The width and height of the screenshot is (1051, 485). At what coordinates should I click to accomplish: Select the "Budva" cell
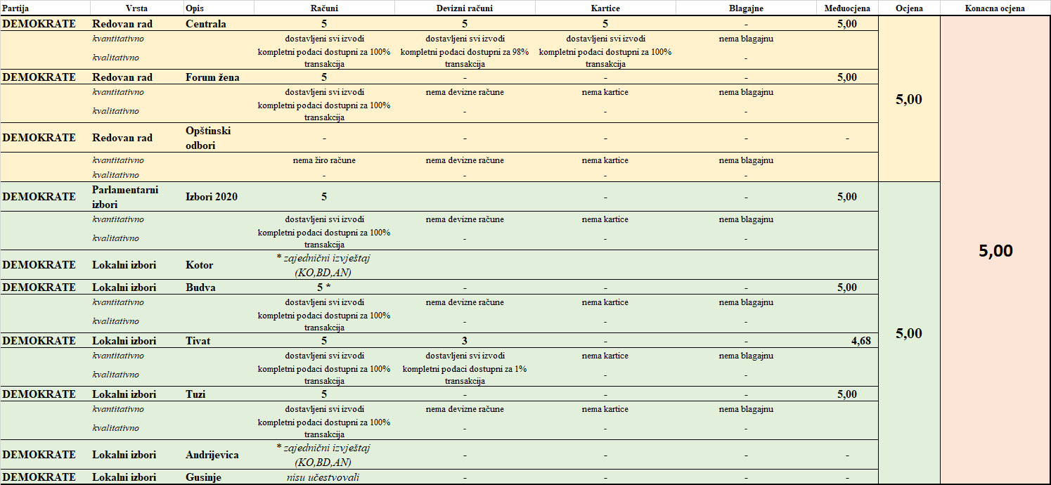pos(201,287)
